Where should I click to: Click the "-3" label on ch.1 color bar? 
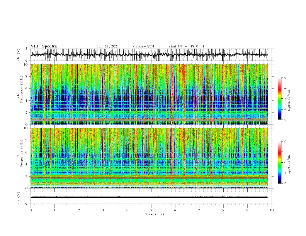tap(285, 78)
